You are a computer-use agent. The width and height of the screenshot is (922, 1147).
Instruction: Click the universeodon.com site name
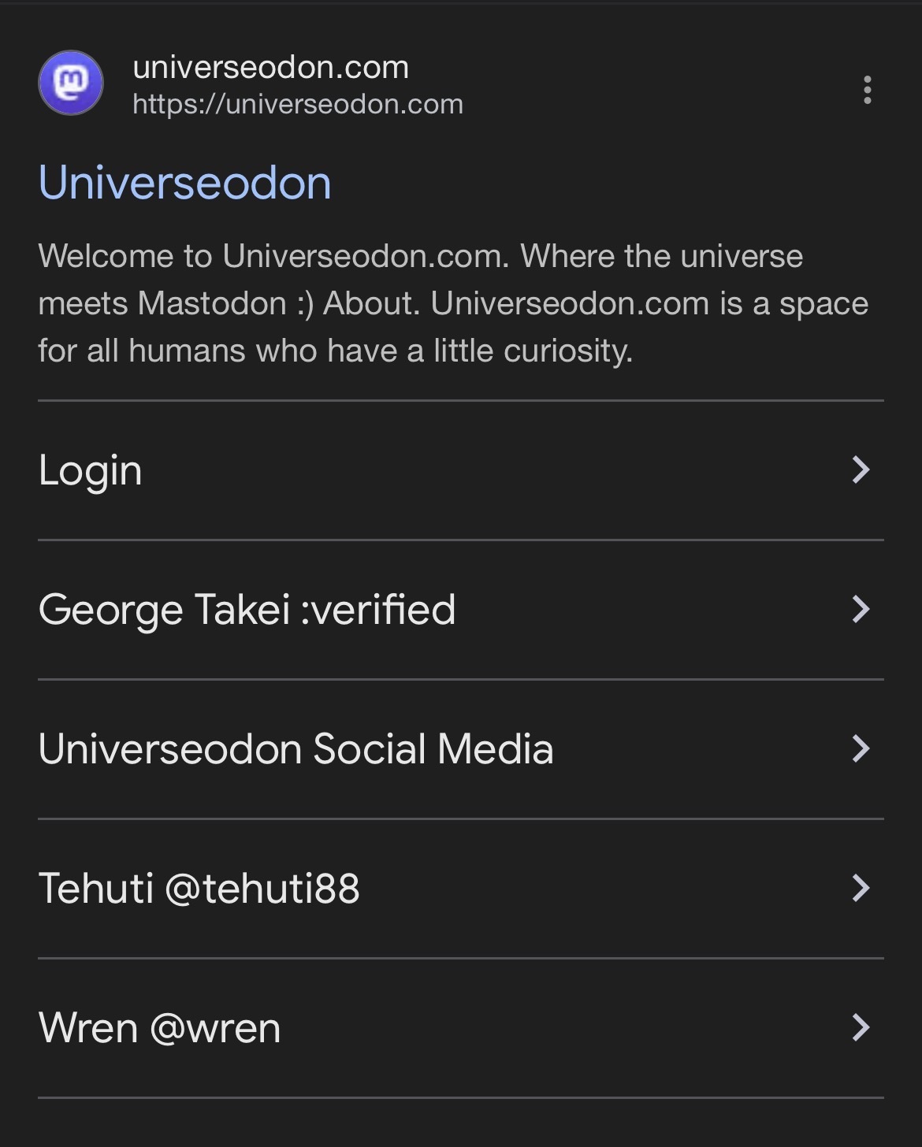(x=270, y=67)
